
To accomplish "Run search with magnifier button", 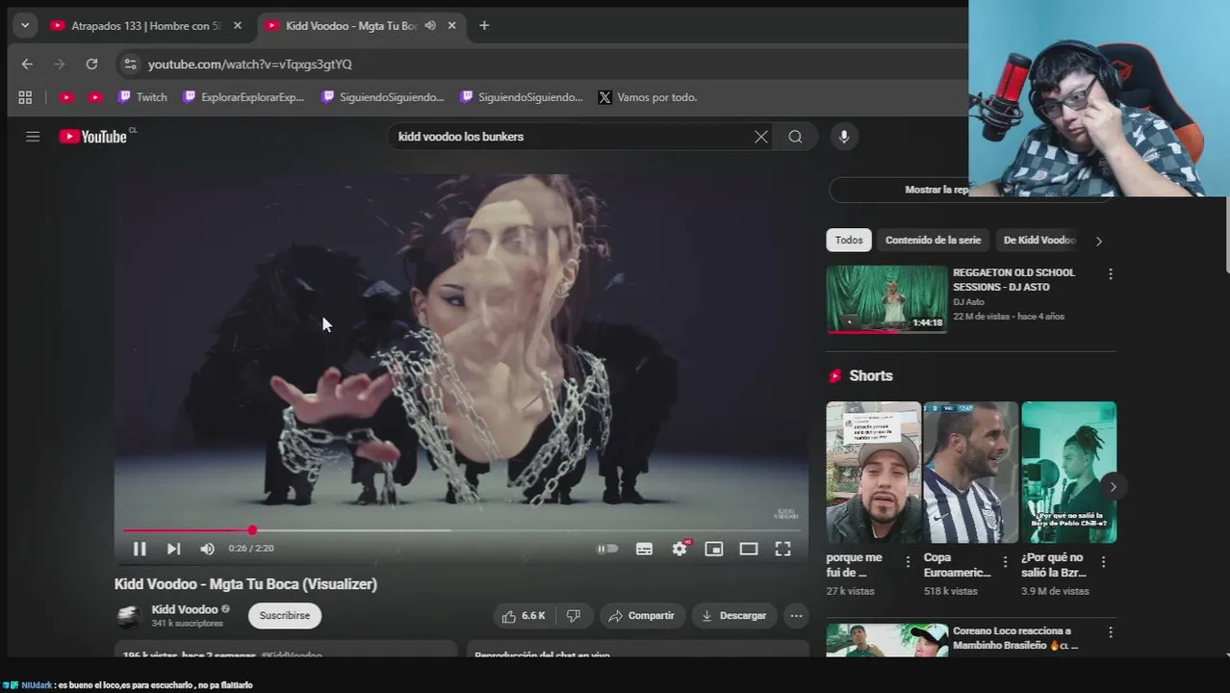I will point(795,137).
